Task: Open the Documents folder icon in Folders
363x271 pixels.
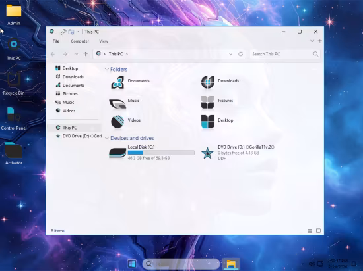Action: click(x=117, y=82)
